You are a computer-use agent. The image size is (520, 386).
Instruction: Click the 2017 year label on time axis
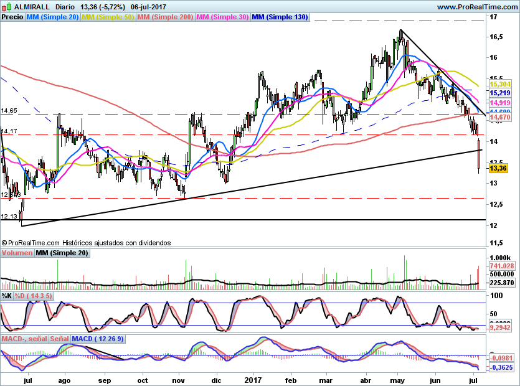[x=253, y=380]
